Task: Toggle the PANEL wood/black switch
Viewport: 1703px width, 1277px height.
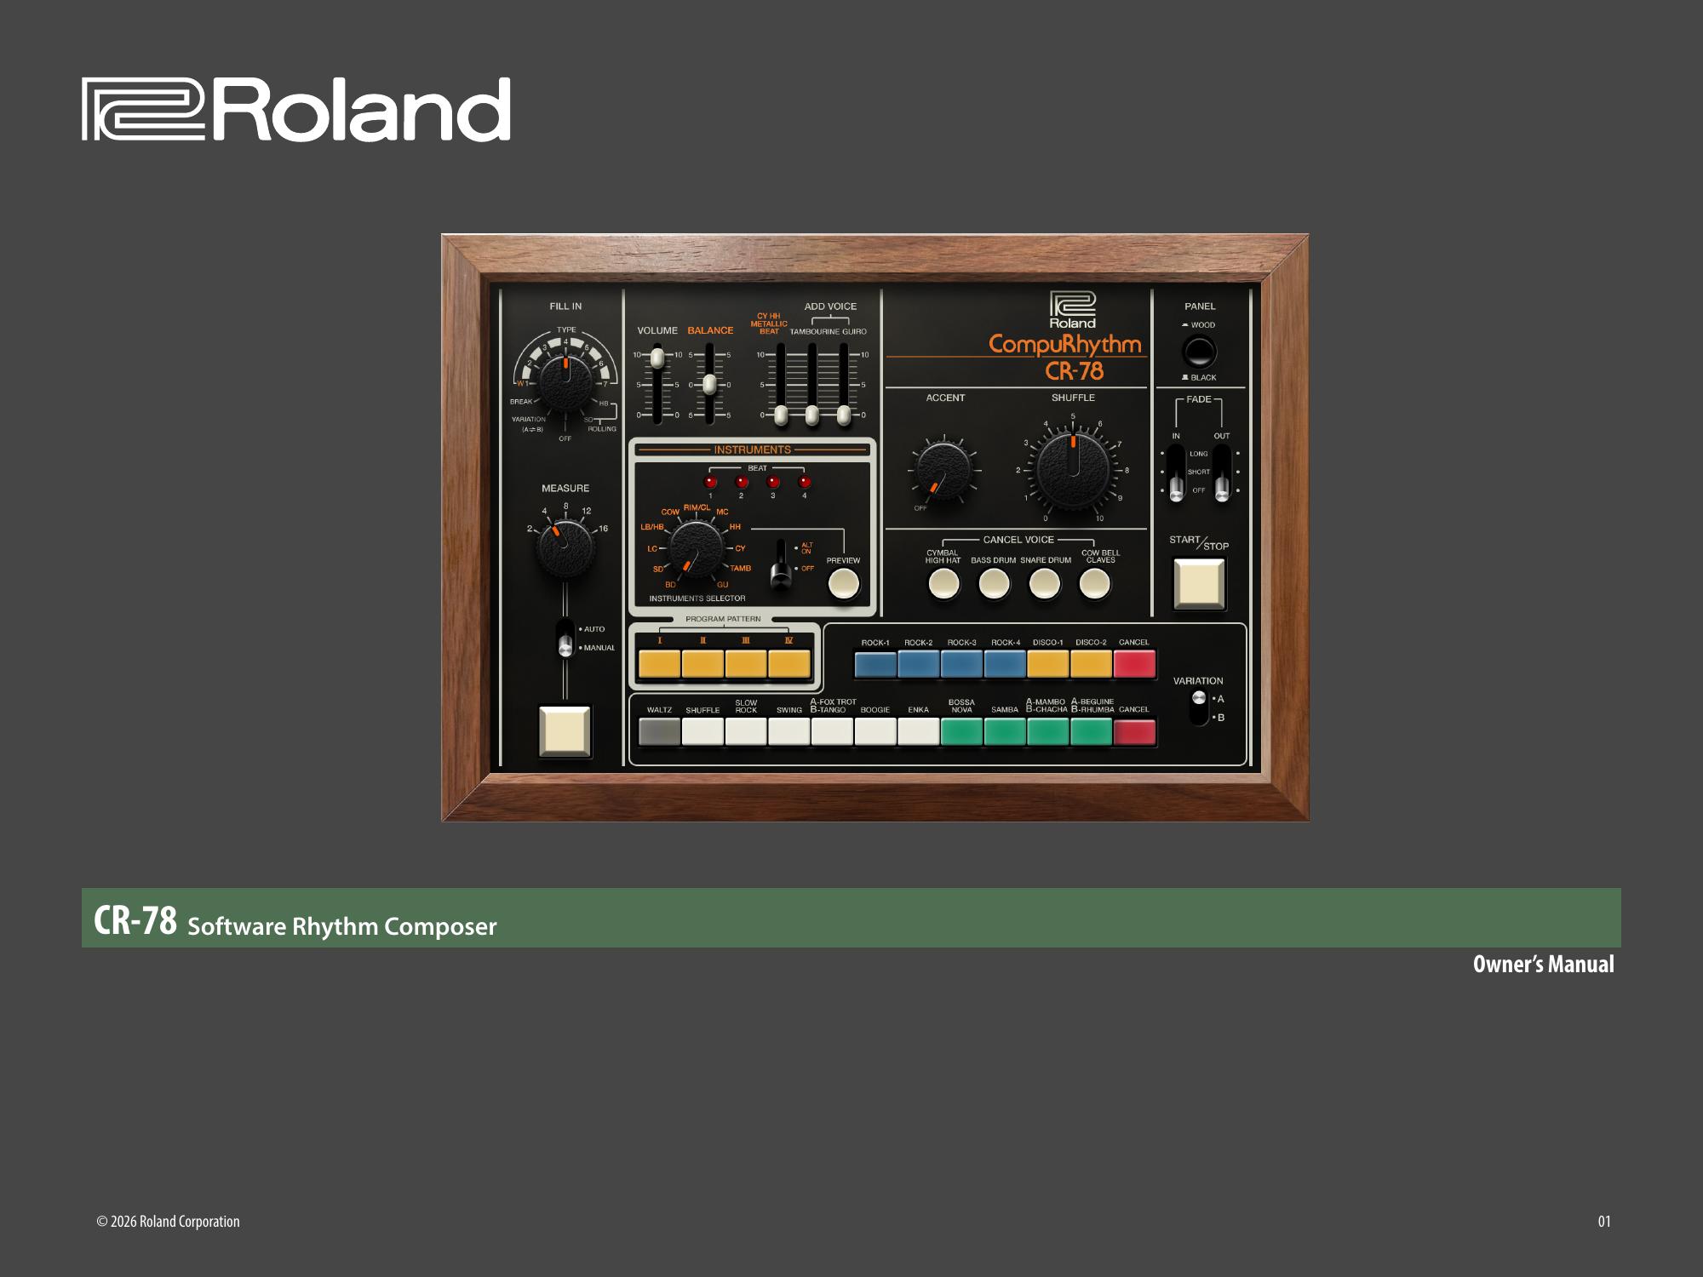Action: (1199, 352)
